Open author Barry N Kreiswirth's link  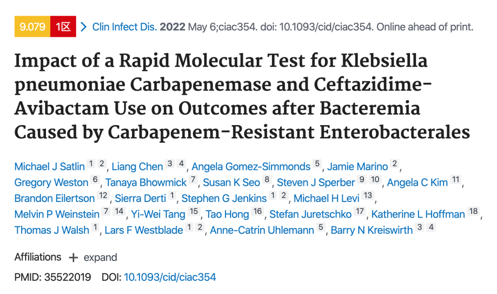click(372, 230)
